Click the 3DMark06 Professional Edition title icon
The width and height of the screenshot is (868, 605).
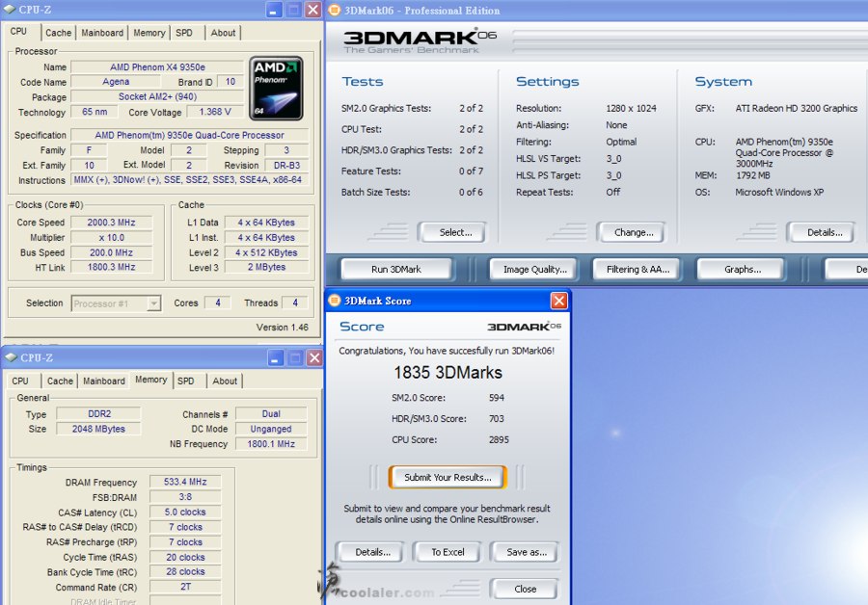tap(335, 10)
